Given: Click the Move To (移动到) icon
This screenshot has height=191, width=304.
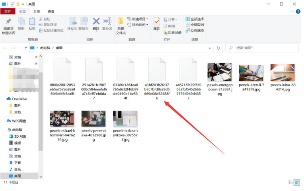Looking at the screenshot, I should pos(72,21).
